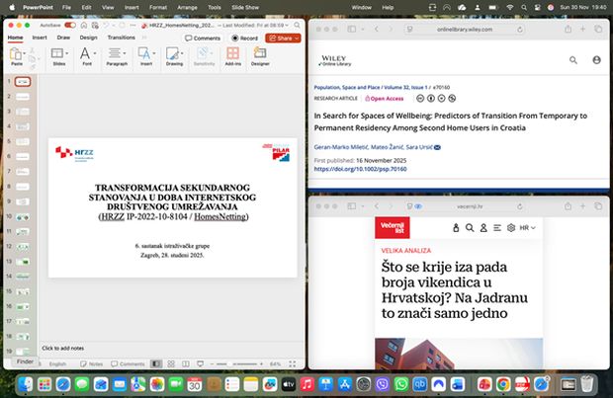Open Večernji list settings gear icon
The width and height of the screenshot is (613, 398).
pos(511,228)
